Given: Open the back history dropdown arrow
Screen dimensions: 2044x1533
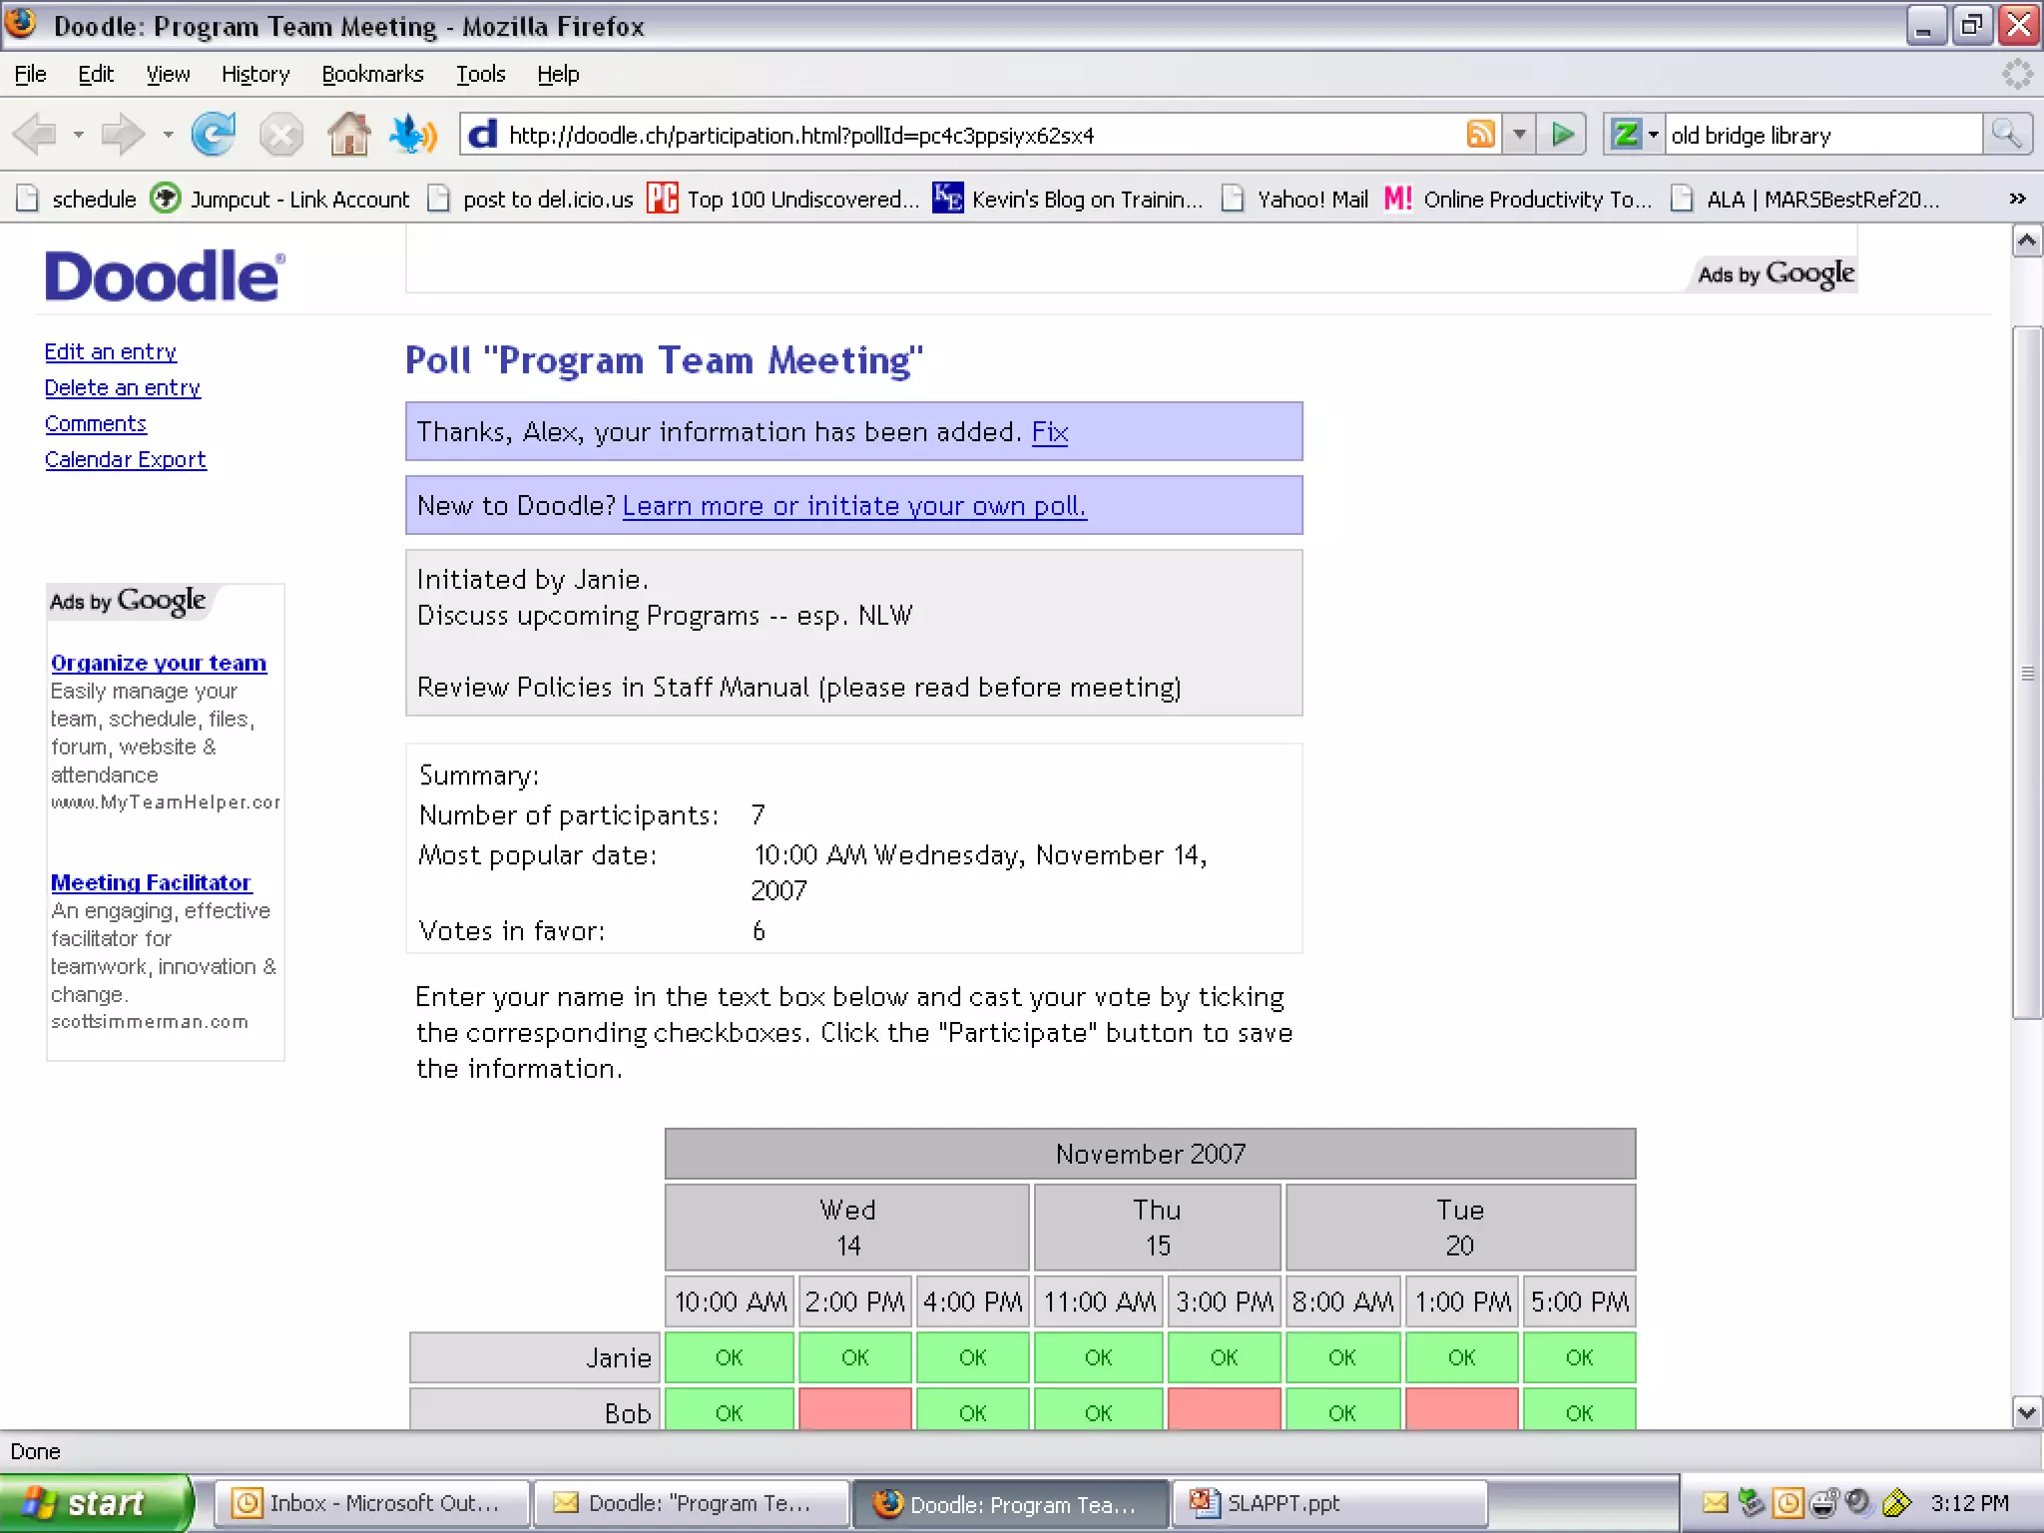Looking at the screenshot, I should tap(78, 135).
